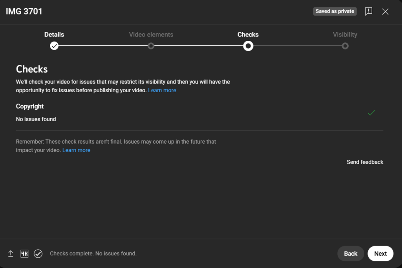Close the upload dialog with X
Viewport: 402px width, 268px height.
[x=385, y=11]
